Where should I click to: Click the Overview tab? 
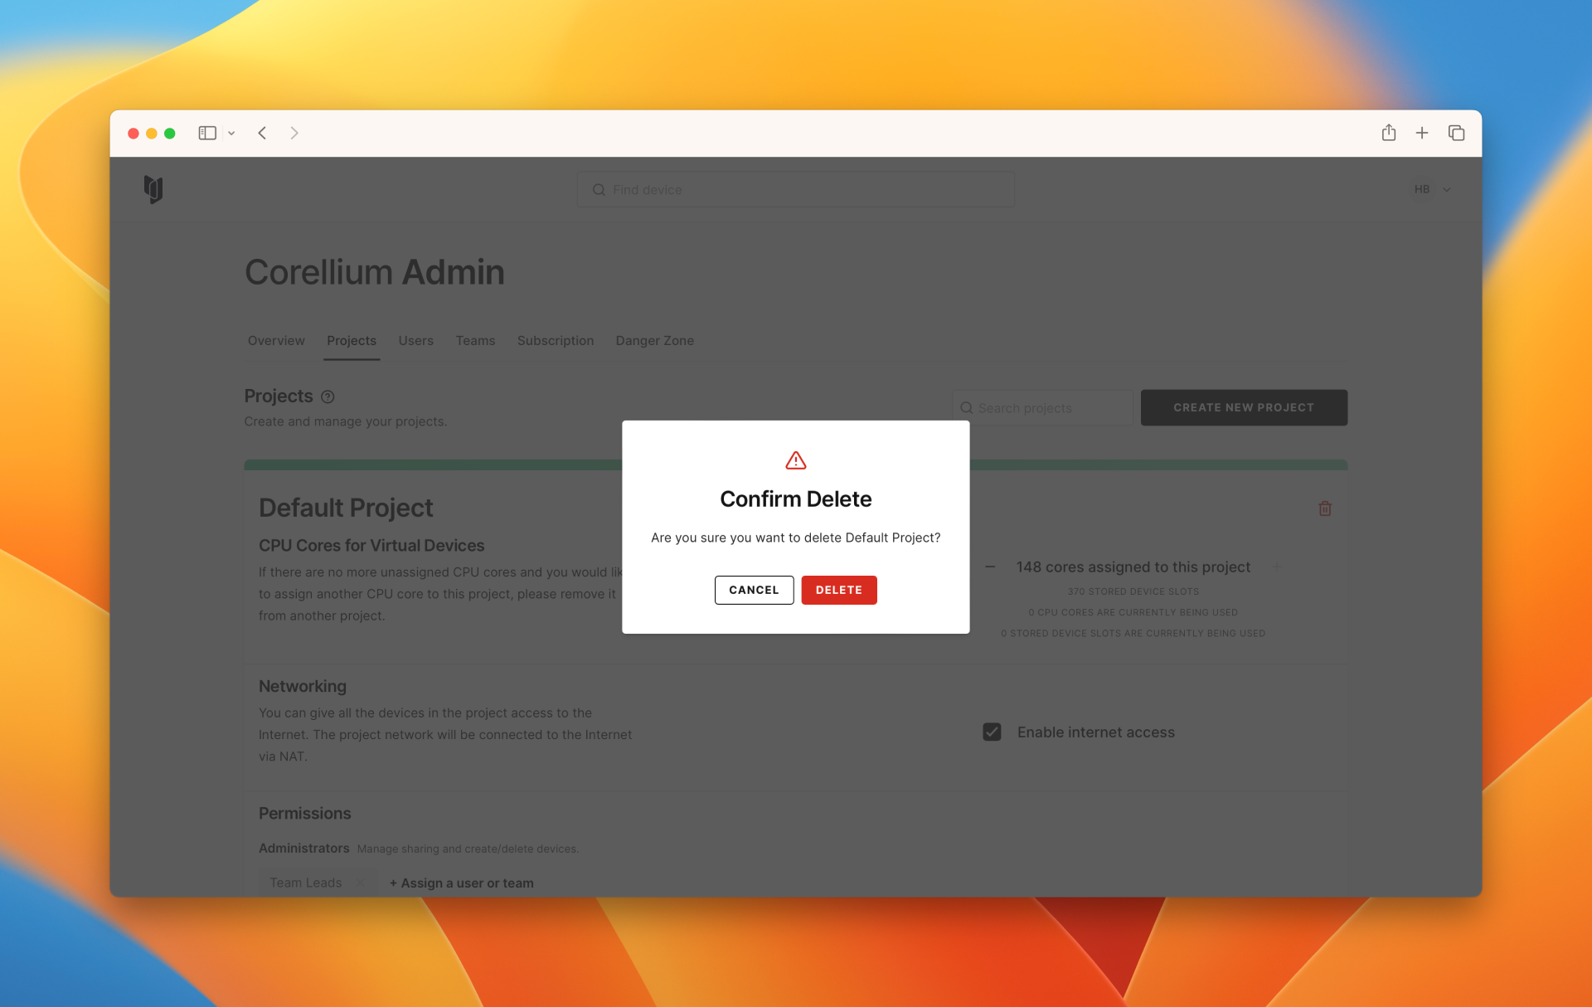point(274,340)
